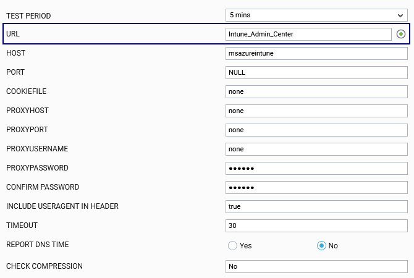Click the PROXYUSERNAME text field
This screenshot has height=278, width=414.
pos(316,149)
